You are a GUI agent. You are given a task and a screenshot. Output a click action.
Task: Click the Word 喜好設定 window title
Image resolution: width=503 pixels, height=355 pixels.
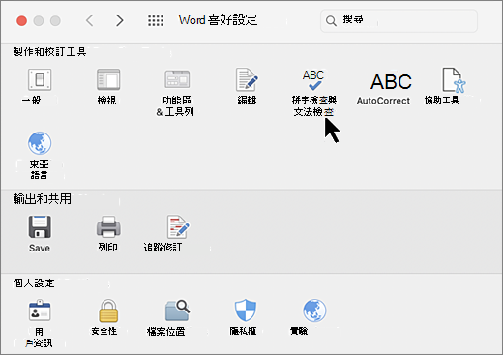pyautogui.click(x=218, y=20)
